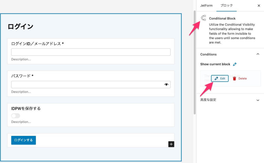This screenshot has height=163, width=264.
Task: Collapse the Conditions section
Action: (x=258, y=54)
